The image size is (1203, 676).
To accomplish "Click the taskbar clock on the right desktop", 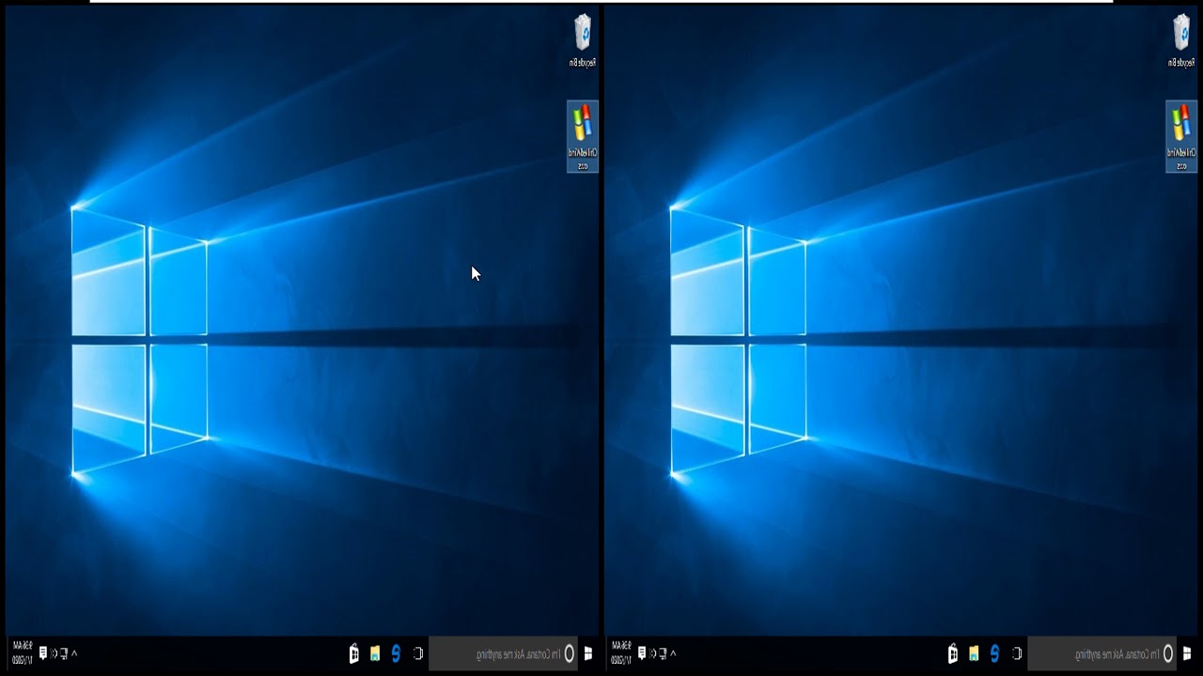I will pos(621,653).
